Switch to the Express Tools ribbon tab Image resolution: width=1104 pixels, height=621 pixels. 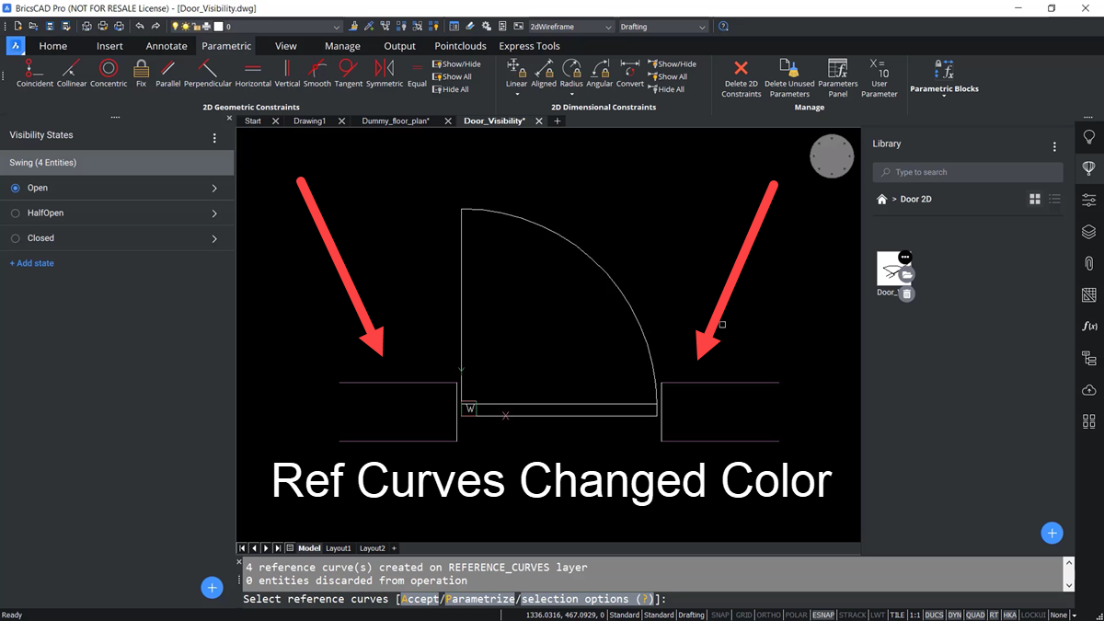coord(529,45)
